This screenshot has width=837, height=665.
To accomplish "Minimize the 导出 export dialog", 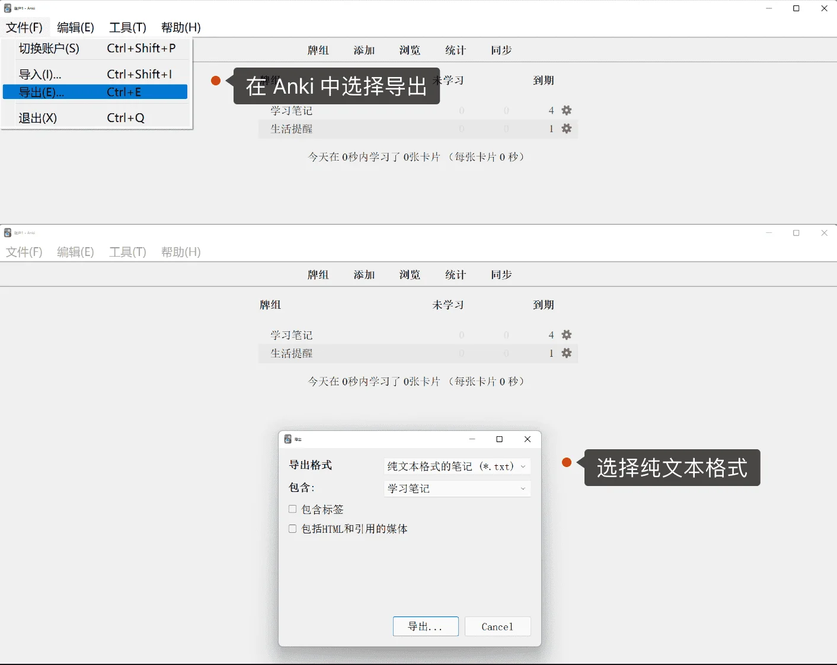I will coord(472,439).
